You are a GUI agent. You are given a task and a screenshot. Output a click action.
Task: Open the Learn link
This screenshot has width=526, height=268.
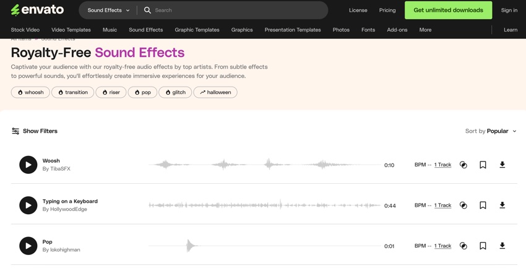[511, 30]
